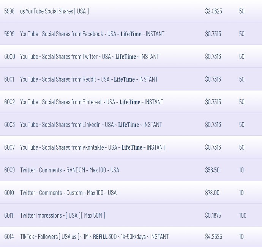Open YouTube Social Shares from Pinterest service
262x247 pixels.
(92, 102)
